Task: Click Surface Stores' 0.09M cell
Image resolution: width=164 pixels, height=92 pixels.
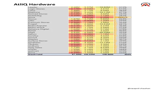Action: (75, 41)
